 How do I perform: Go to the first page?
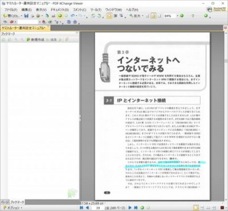(x=82, y=208)
